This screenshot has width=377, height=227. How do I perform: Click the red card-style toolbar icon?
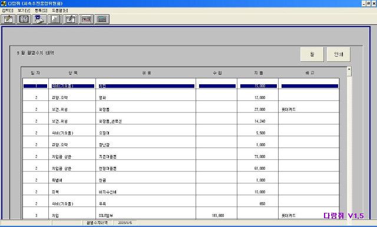click(x=87, y=19)
